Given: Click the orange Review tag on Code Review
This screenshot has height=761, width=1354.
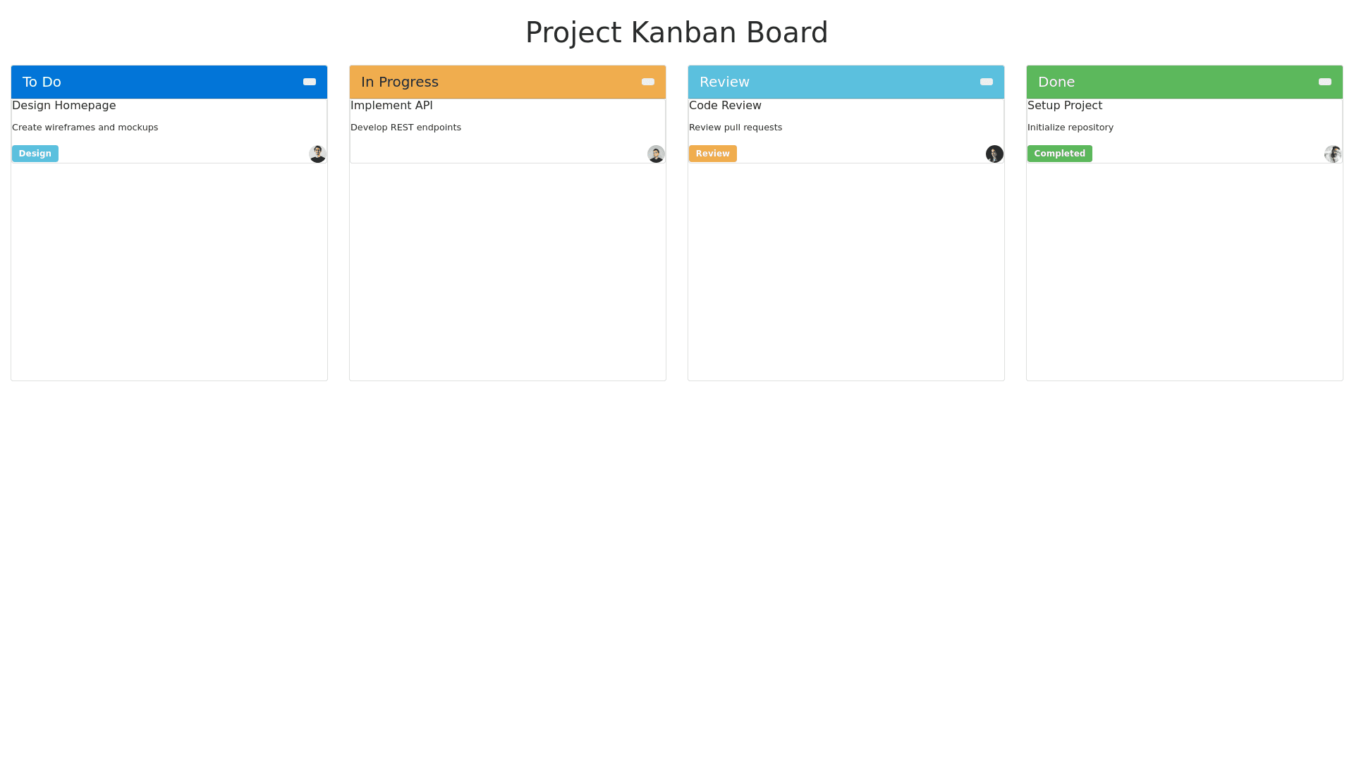Looking at the screenshot, I should pyautogui.click(x=712, y=154).
